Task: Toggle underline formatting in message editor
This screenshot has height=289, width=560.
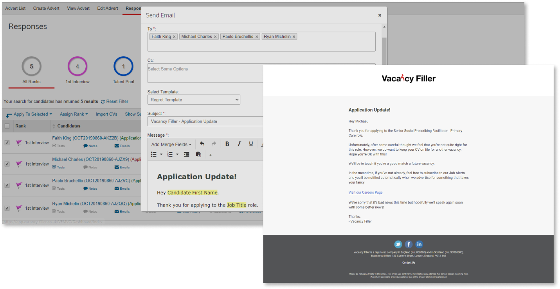Action: [251, 144]
